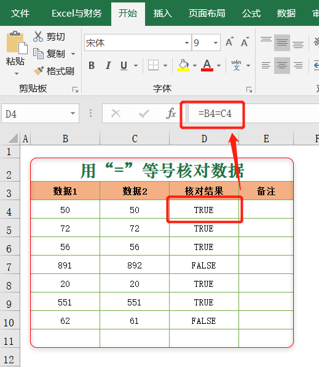Open underline style dropdown arrow
The height and width of the screenshot is (367, 319).
click(x=136, y=65)
